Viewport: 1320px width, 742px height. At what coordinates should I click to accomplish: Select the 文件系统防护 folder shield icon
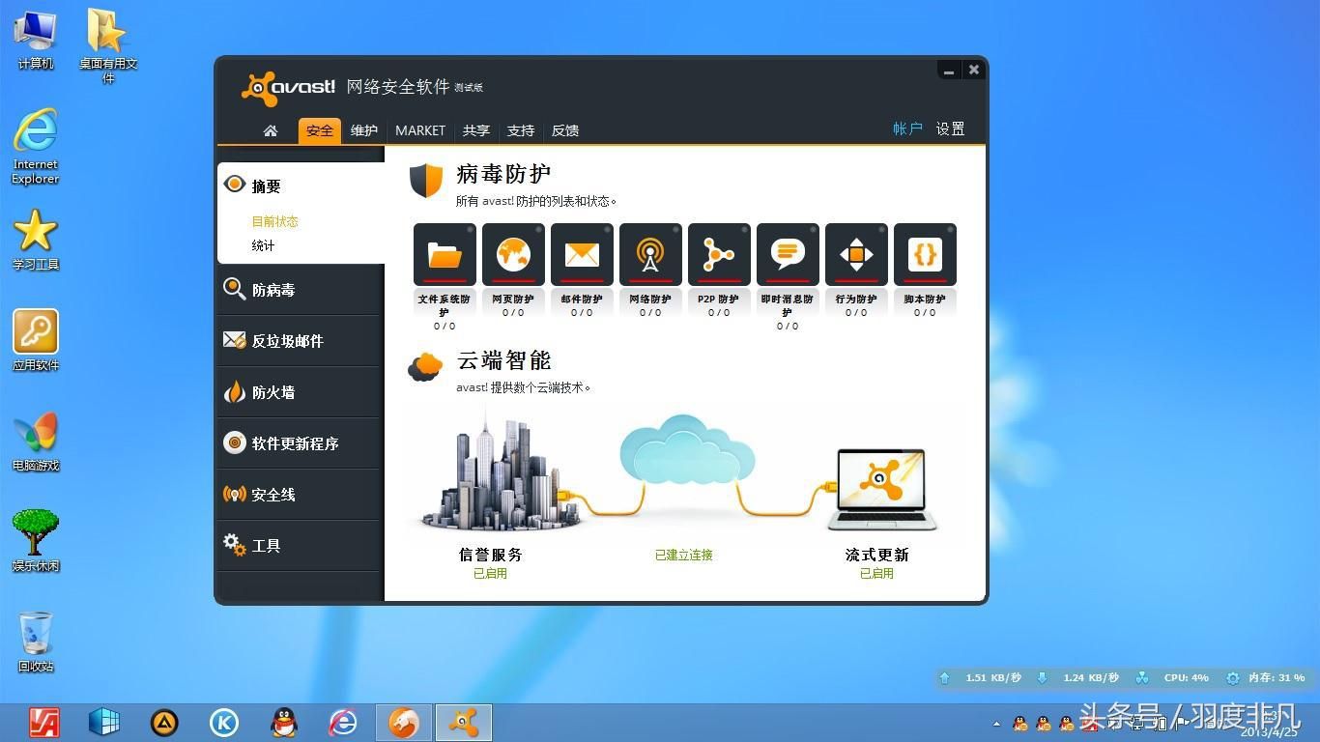(x=444, y=254)
